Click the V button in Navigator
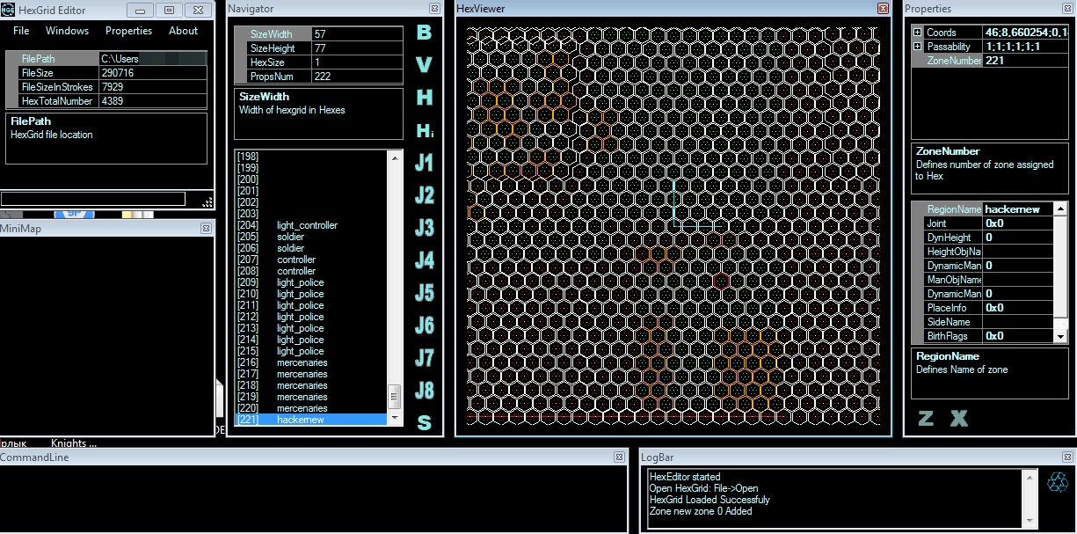 pyautogui.click(x=424, y=65)
